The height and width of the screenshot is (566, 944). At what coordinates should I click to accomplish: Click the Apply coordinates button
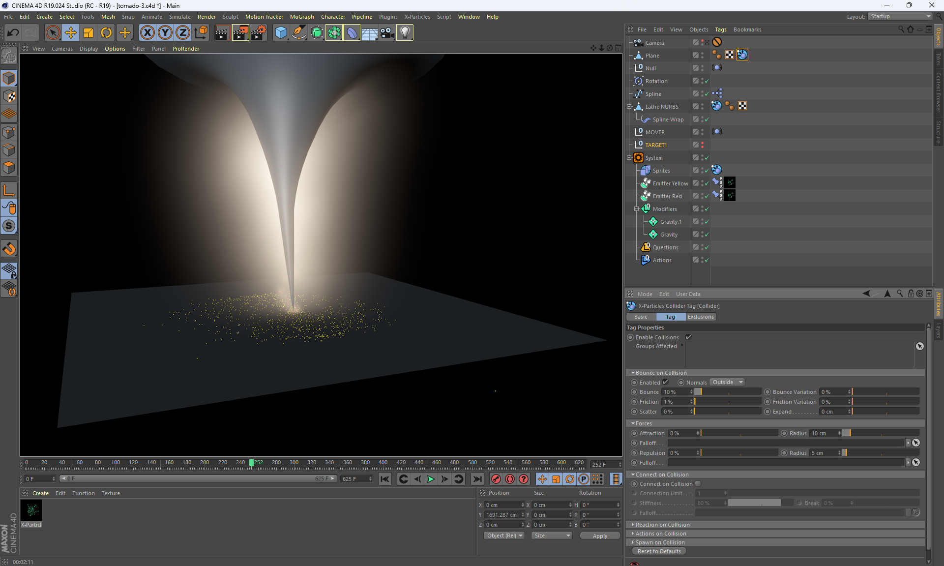coord(600,536)
